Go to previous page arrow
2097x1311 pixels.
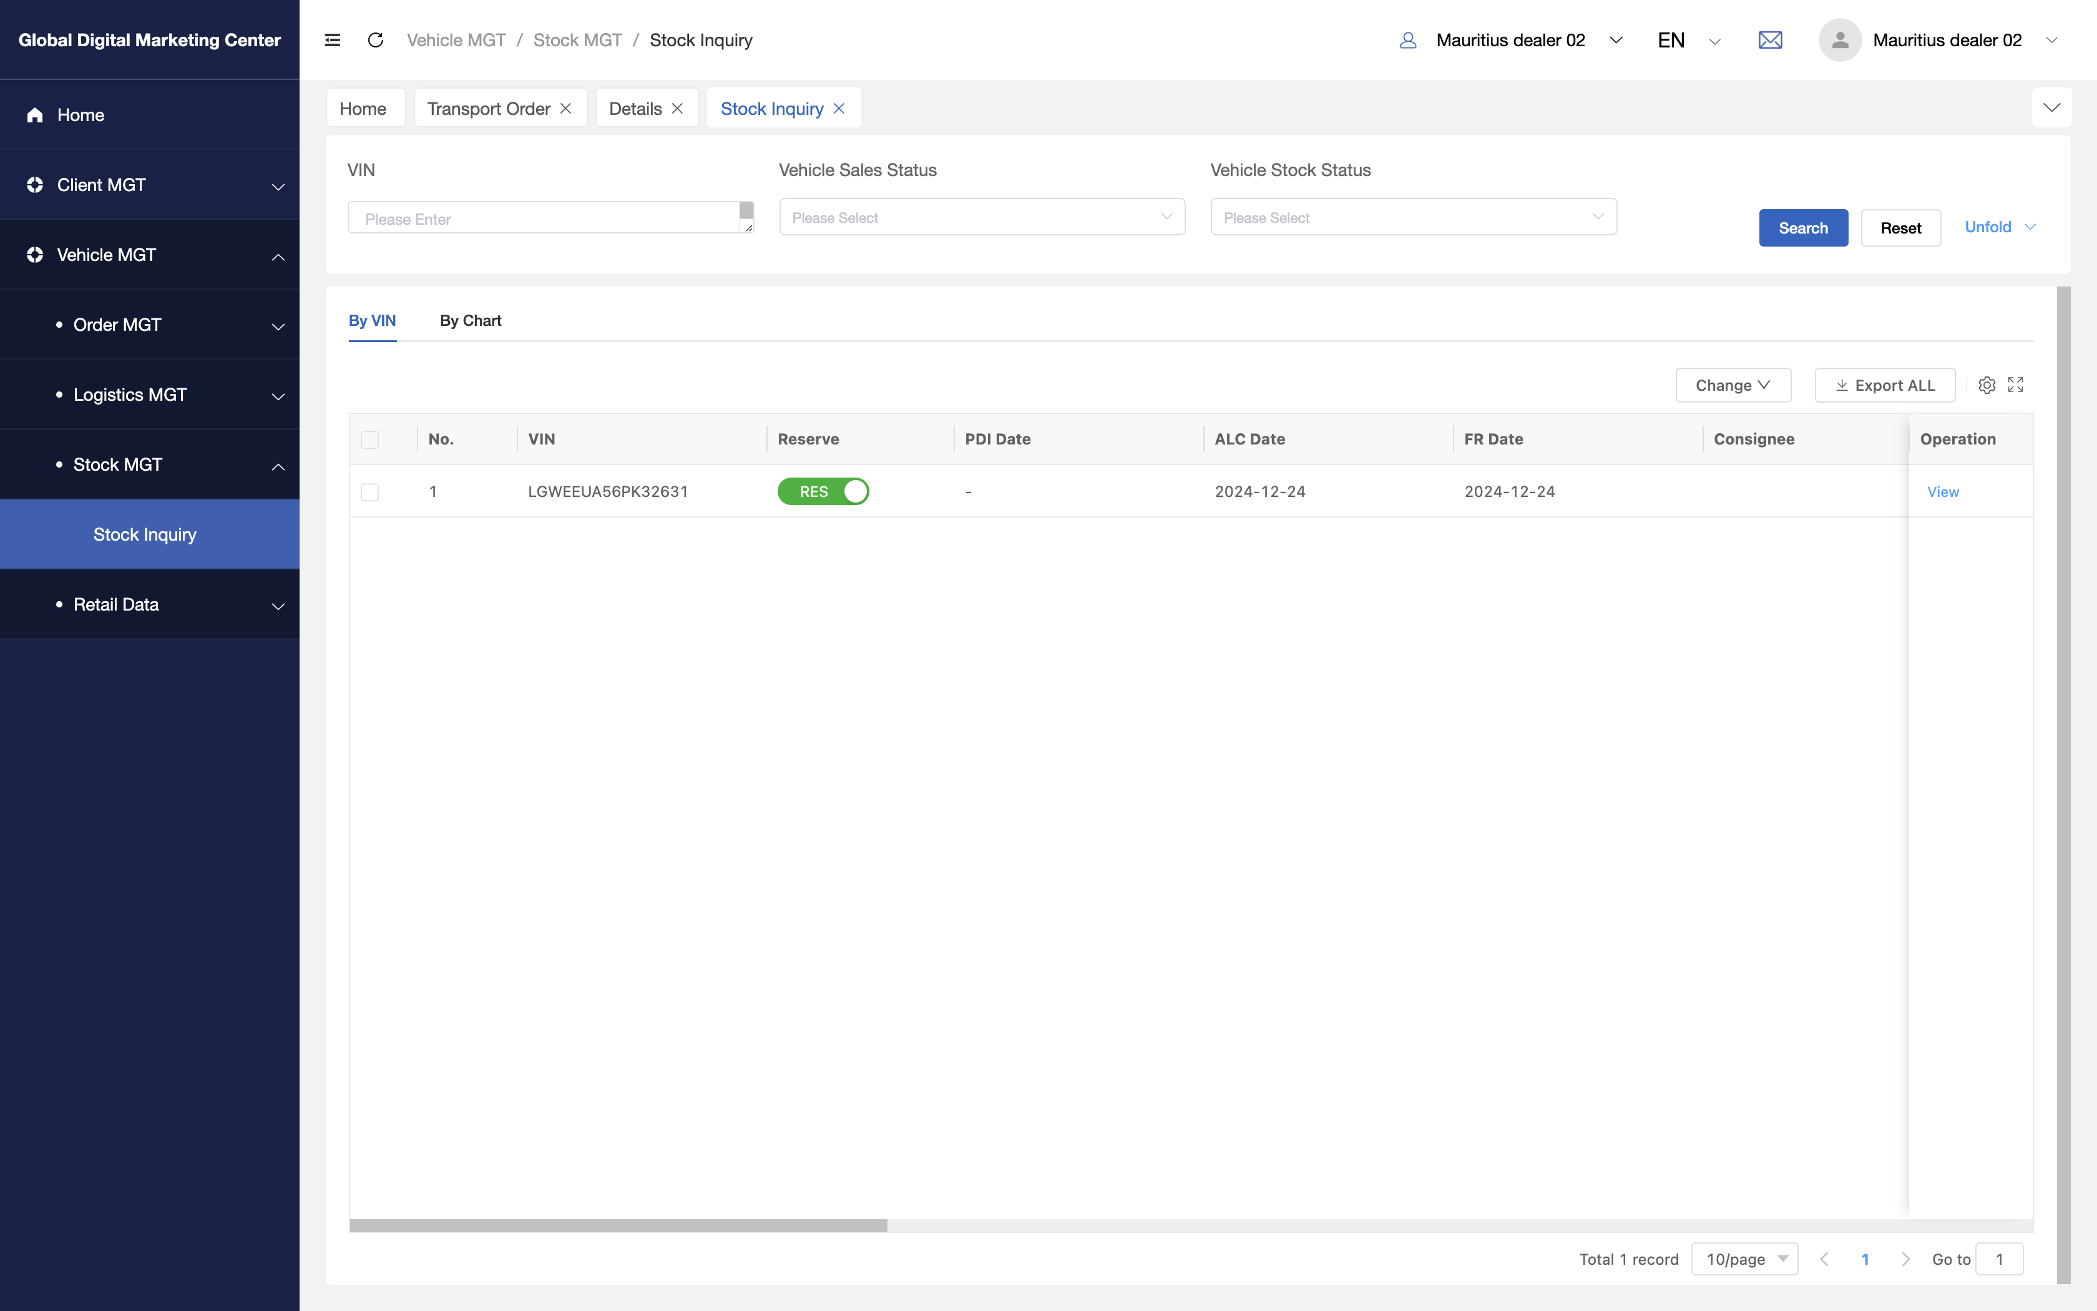(x=1824, y=1259)
